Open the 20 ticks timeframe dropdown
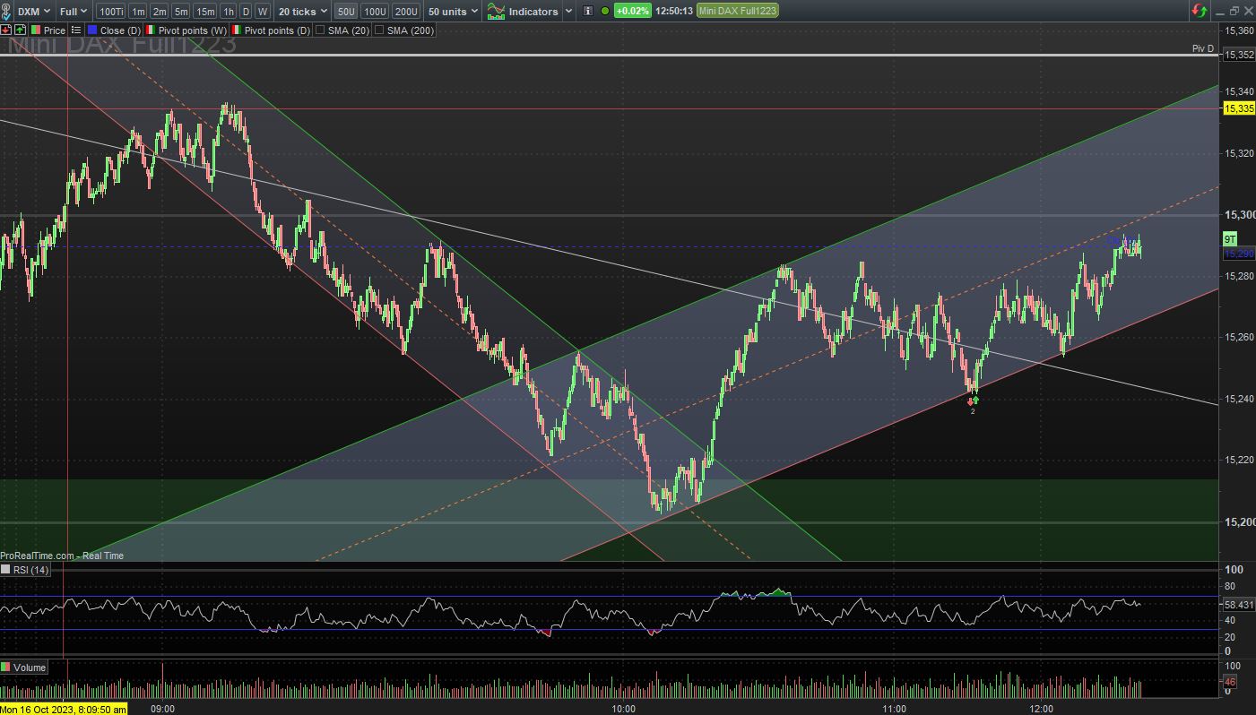 coord(302,12)
